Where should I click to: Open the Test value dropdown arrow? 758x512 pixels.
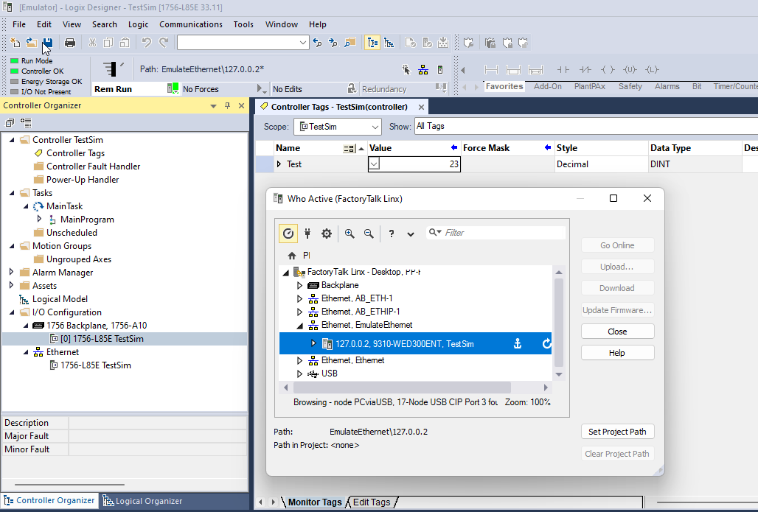[x=374, y=164]
